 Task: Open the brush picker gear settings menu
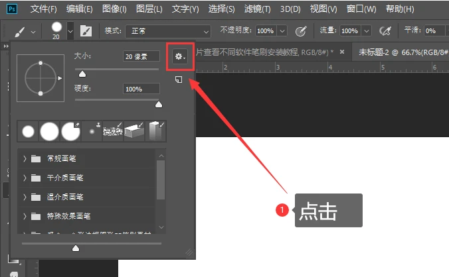(x=180, y=56)
